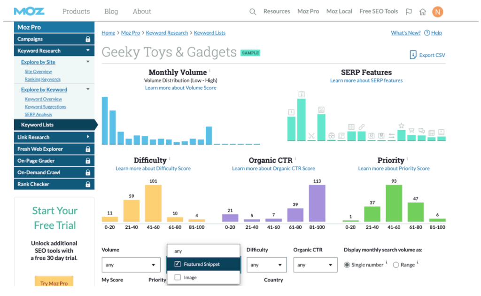481x296 pixels.
Task: Open the search magnifier icon
Action: 252,12
